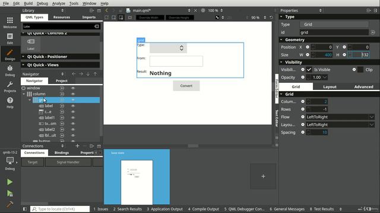
Task: Switch to Edit mode
Action: coord(10,38)
